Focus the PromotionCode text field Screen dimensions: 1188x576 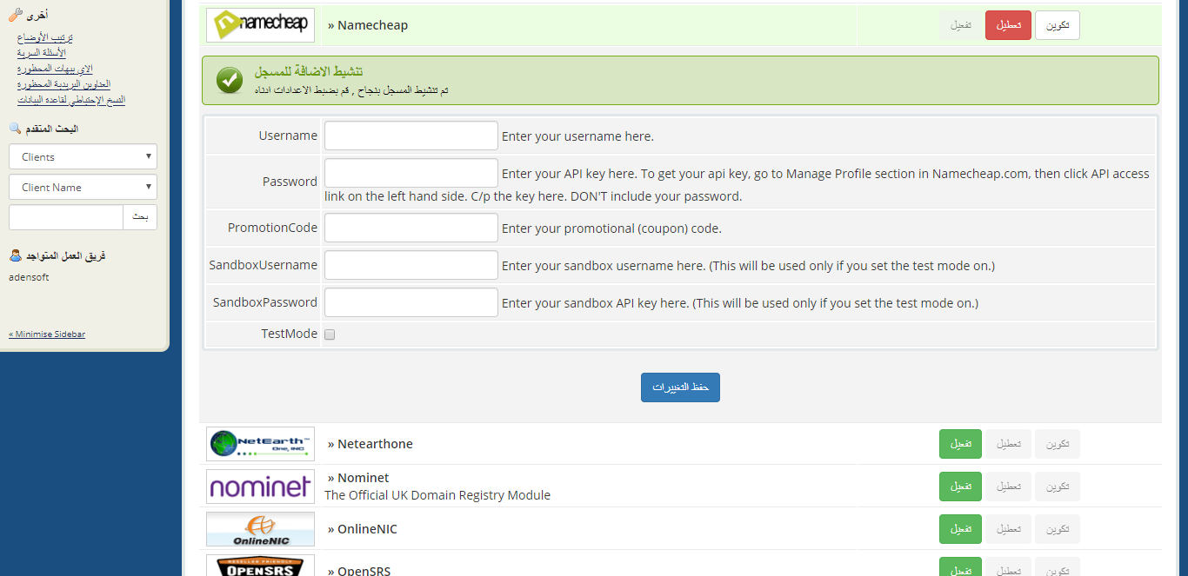(410, 228)
